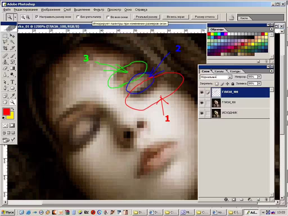Toggle lock layer position

[x=227, y=84]
